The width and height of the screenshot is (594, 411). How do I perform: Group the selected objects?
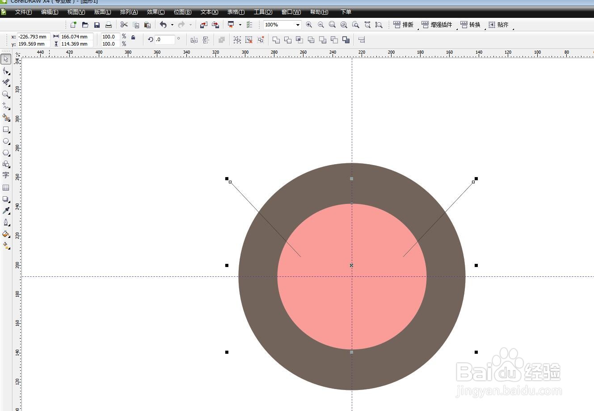tap(237, 40)
